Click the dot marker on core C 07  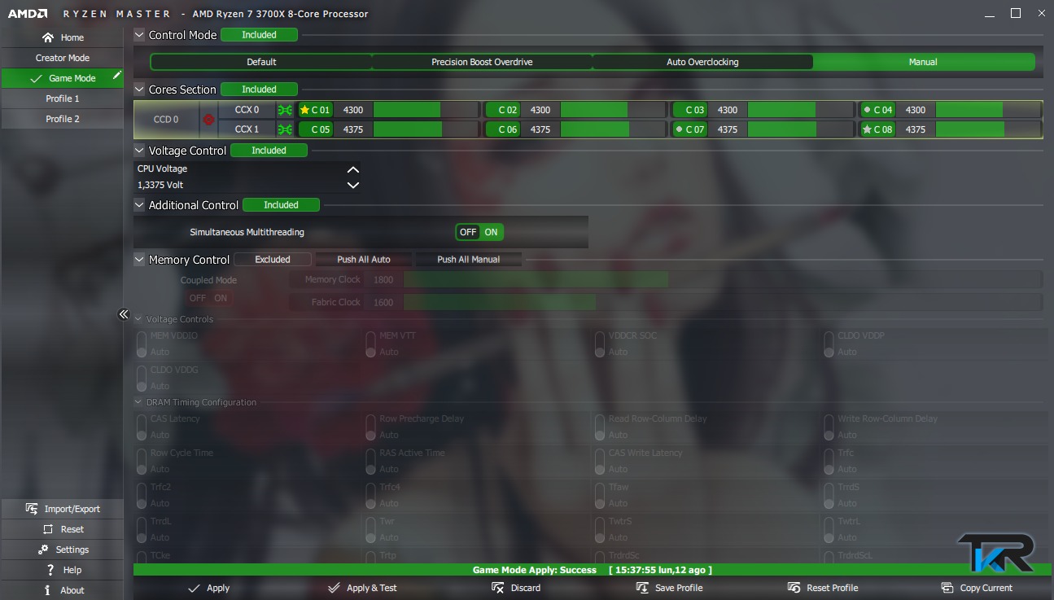click(x=679, y=129)
